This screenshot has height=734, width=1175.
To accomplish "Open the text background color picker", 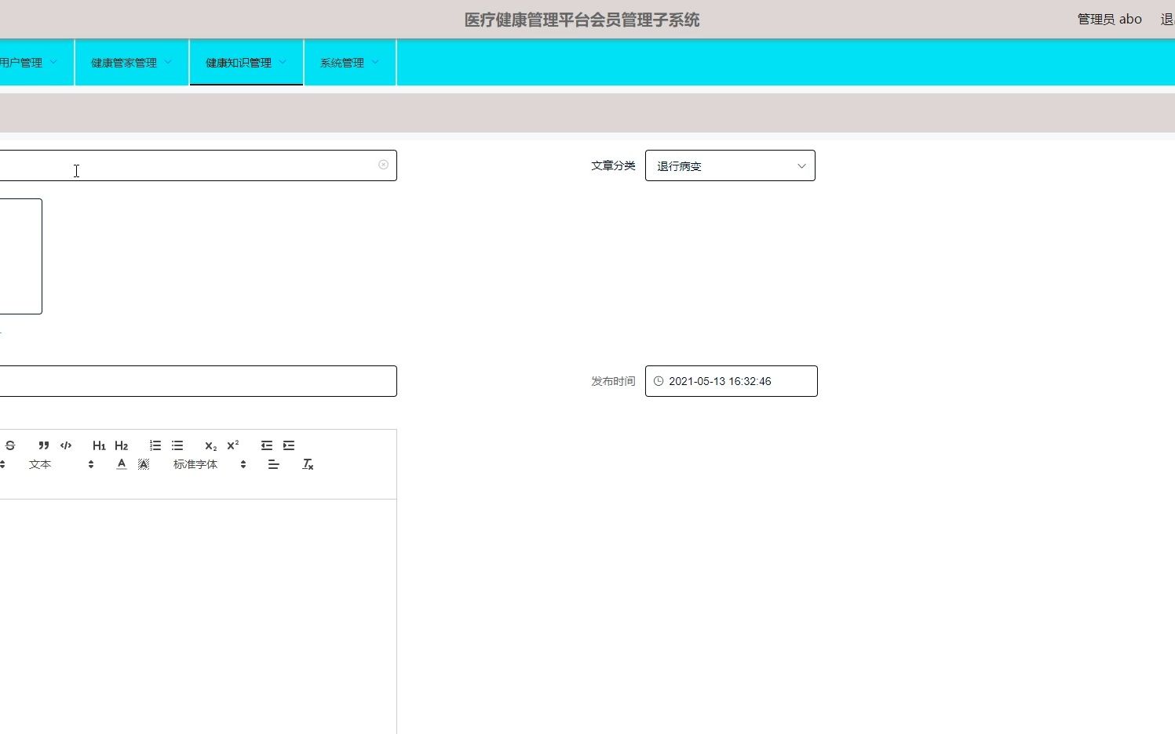I will tap(144, 464).
